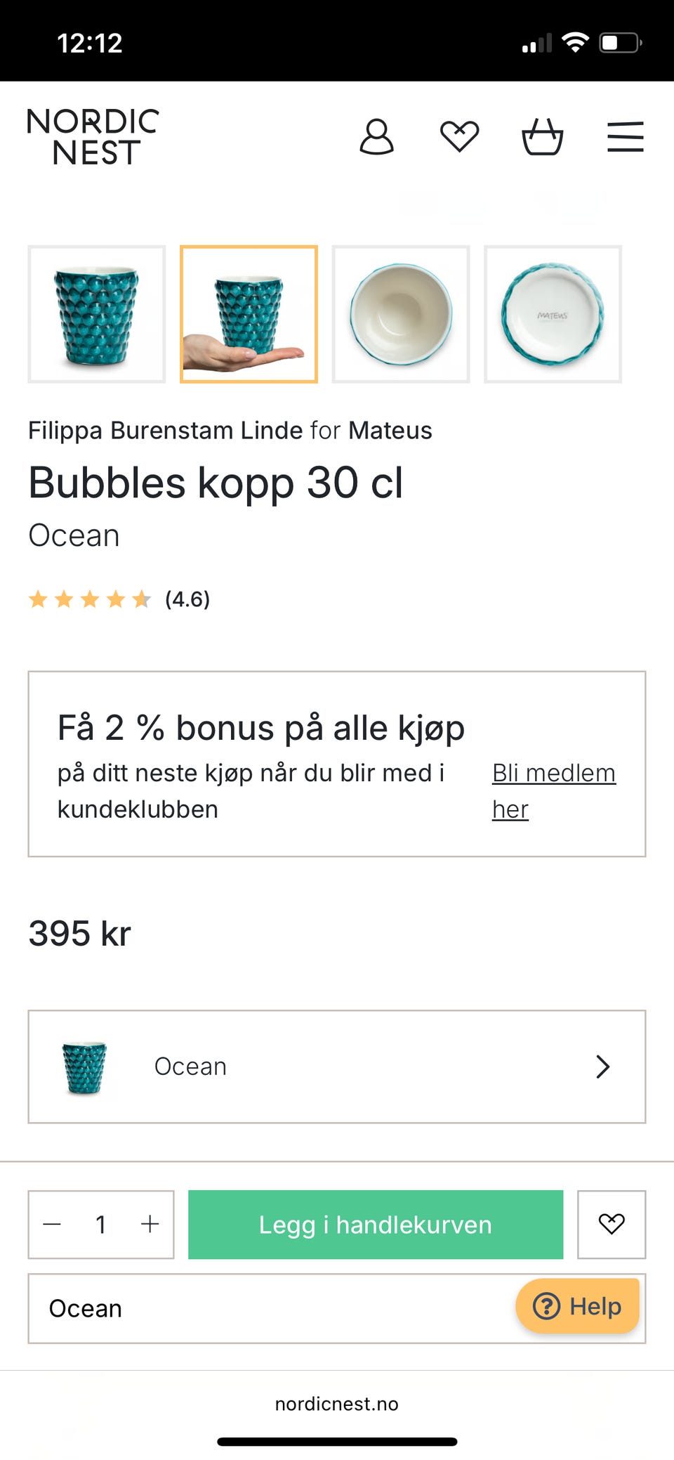This screenshot has height=1460, width=674.
Task: Open the Mateus brand link
Action: (390, 430)
